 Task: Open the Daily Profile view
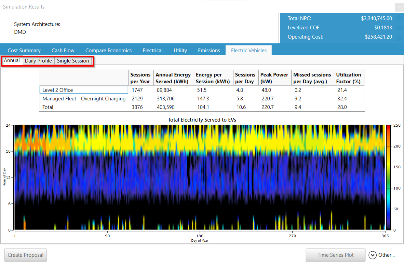coord(38,60)
